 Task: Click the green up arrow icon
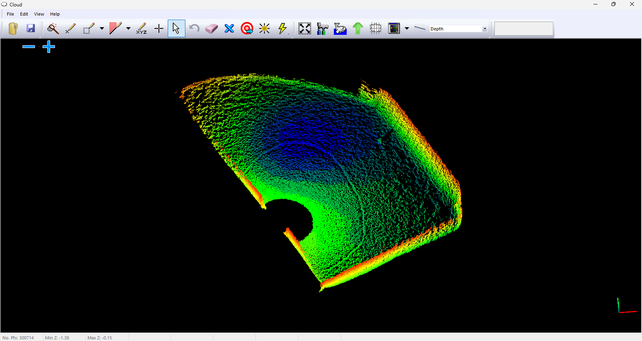(358, 28)
